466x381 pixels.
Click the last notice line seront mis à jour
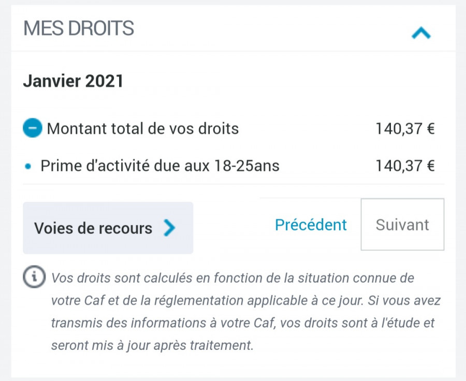152,345
